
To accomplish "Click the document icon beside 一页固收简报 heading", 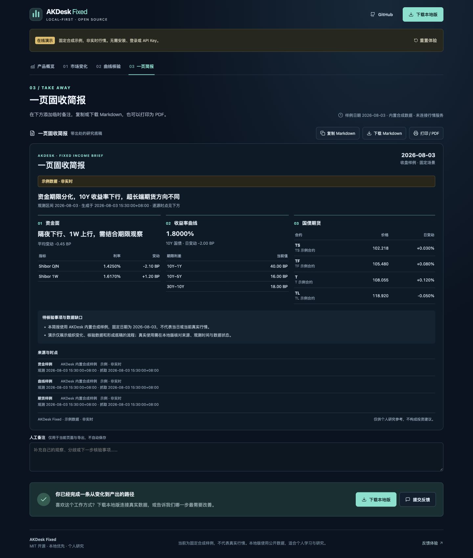I will coord(32,133).
